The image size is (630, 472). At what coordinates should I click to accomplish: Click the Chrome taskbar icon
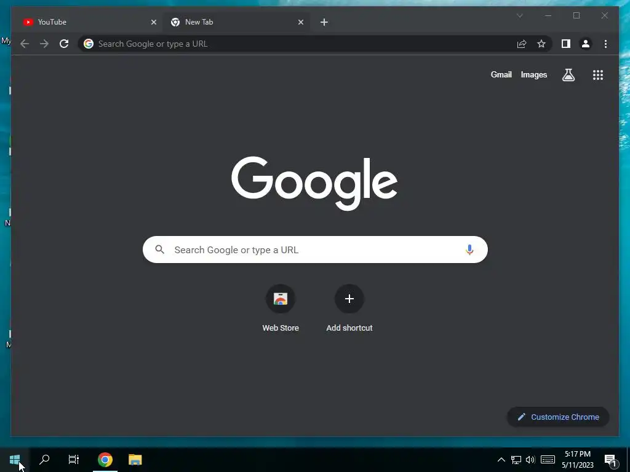pos(105,460)
